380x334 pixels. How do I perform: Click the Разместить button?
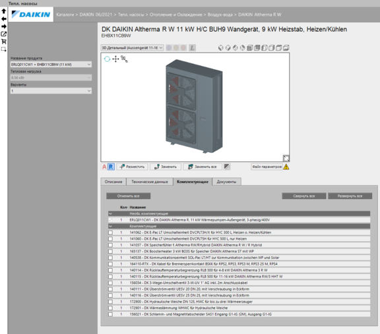point(133,167)
